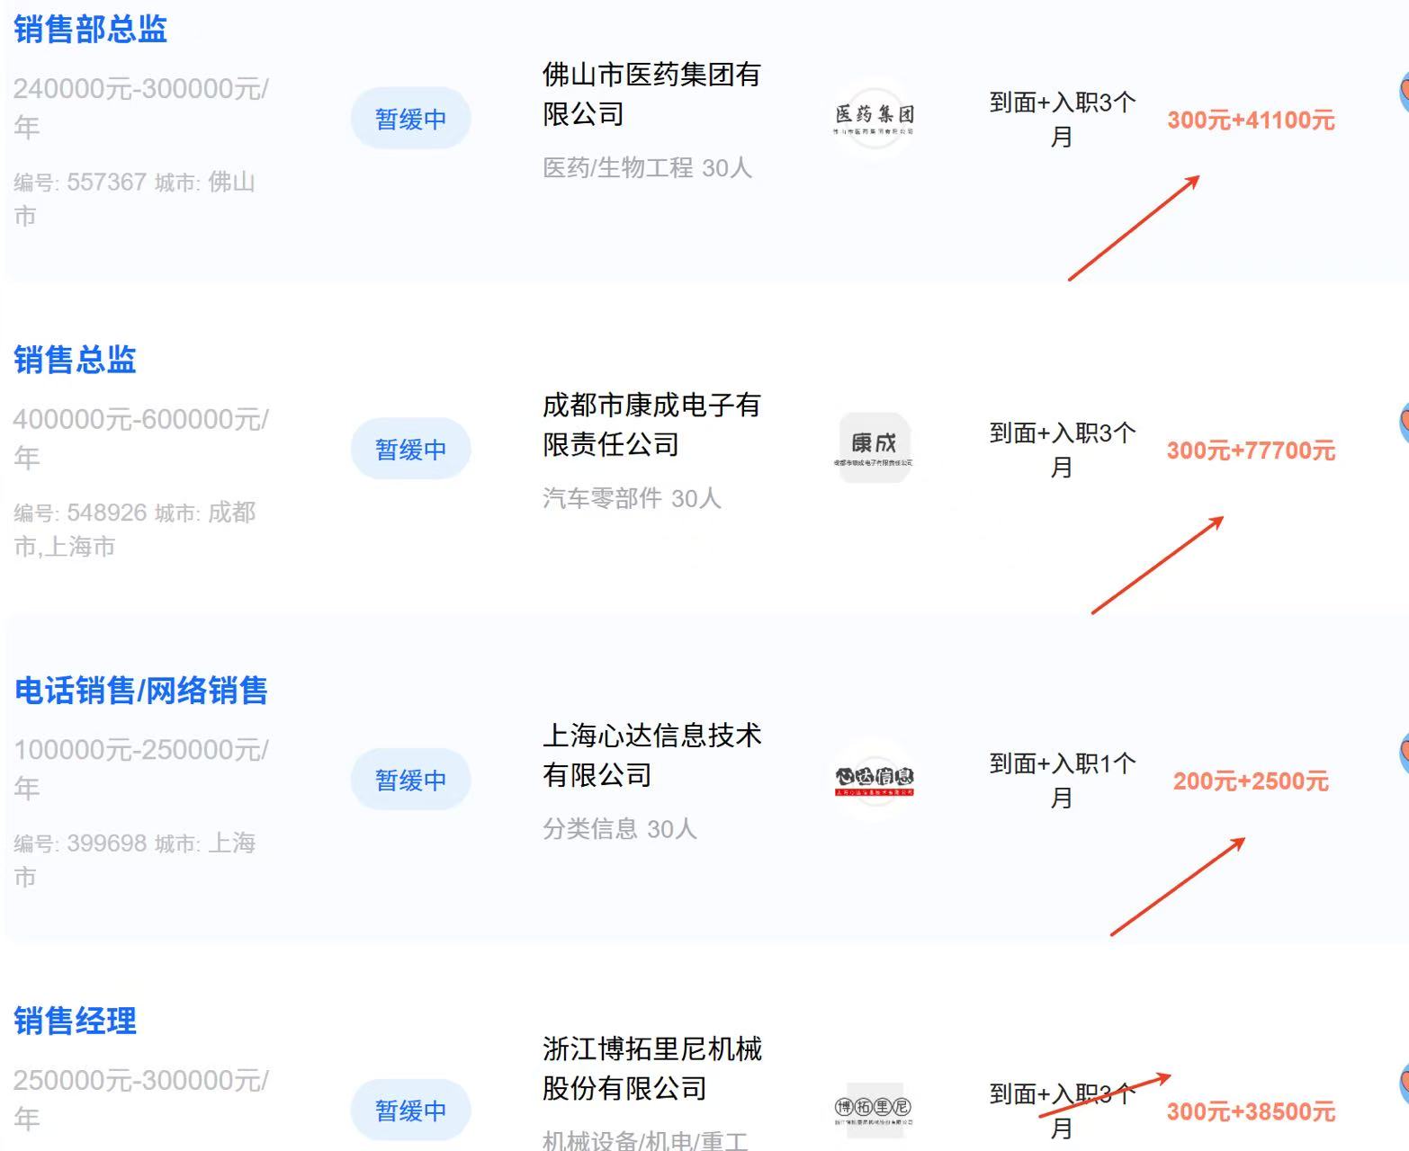Click industry text 机械设备/机电/重工
The image size is (1409, 1151).
coord(644,1140)
